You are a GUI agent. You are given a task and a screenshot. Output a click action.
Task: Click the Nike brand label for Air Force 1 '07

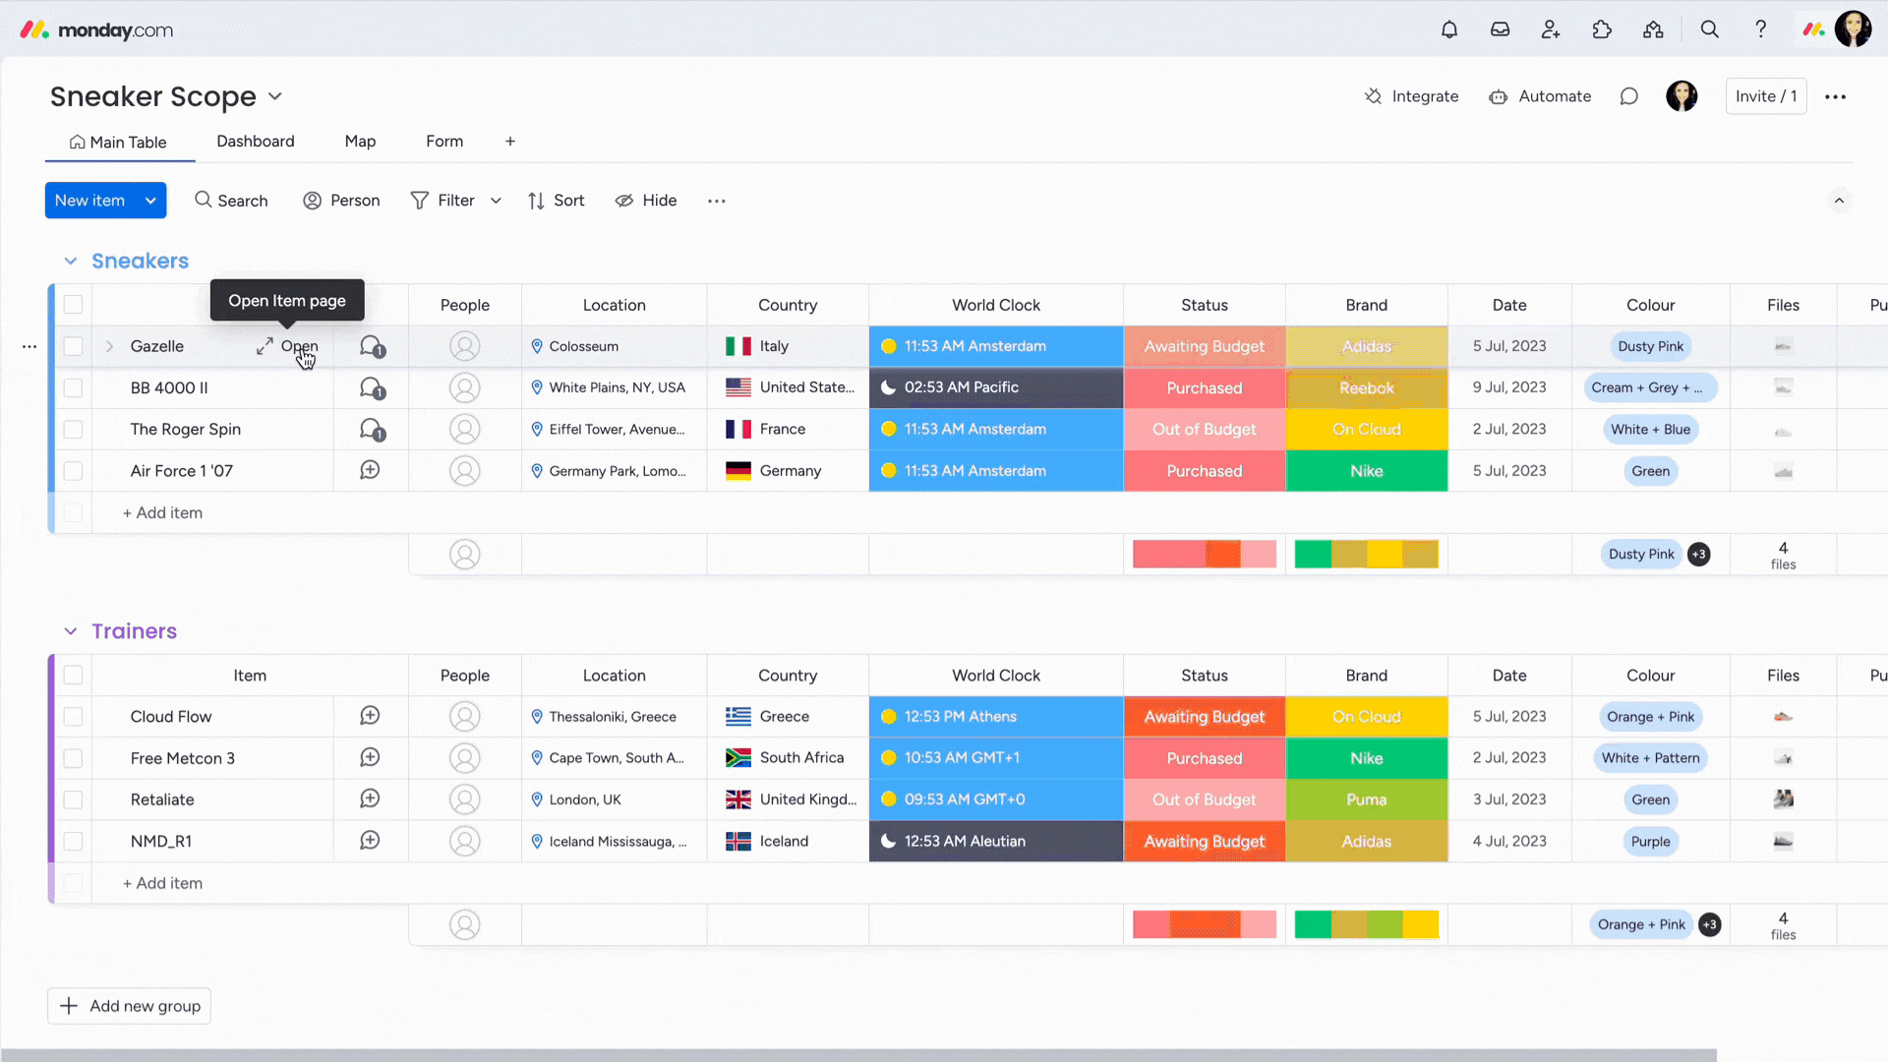1366,471
